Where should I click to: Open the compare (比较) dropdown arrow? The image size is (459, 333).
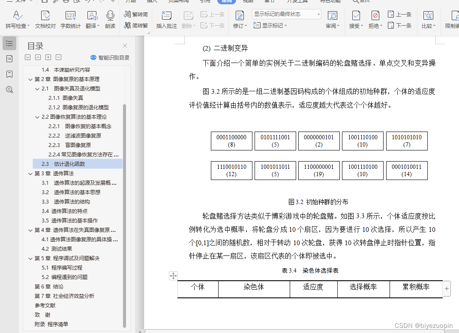point(435,26)
